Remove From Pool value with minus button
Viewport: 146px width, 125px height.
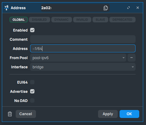tap(132, 58)
